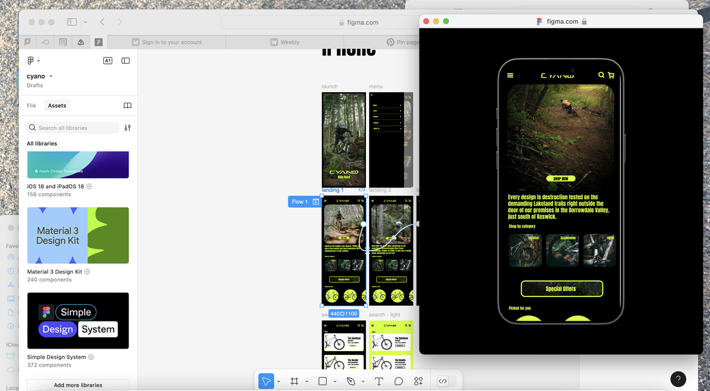The image size is (710, 391).
Task: Open the Sign in to your account tab
Action: (167, 42)
